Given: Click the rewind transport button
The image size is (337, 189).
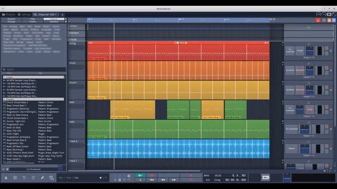Looking at the screenshot, I should 163,180.
